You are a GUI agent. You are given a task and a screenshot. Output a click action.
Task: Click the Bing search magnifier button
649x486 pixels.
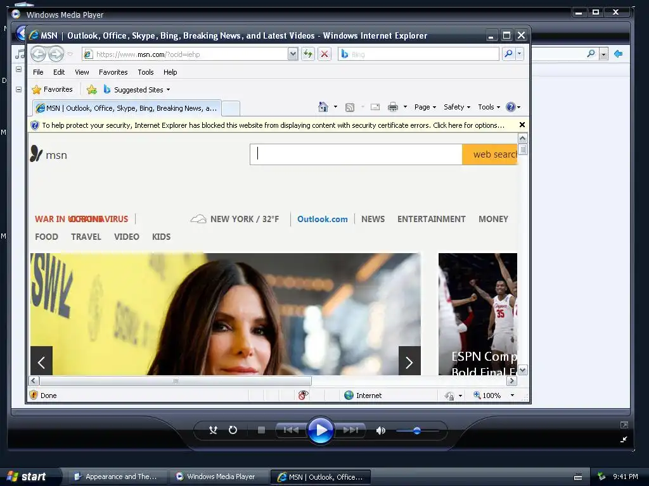click(509, 54)
